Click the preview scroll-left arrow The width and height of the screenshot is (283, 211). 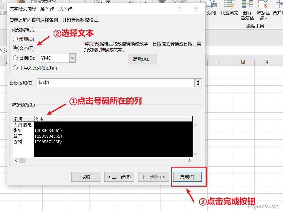[x=16, y=160]
